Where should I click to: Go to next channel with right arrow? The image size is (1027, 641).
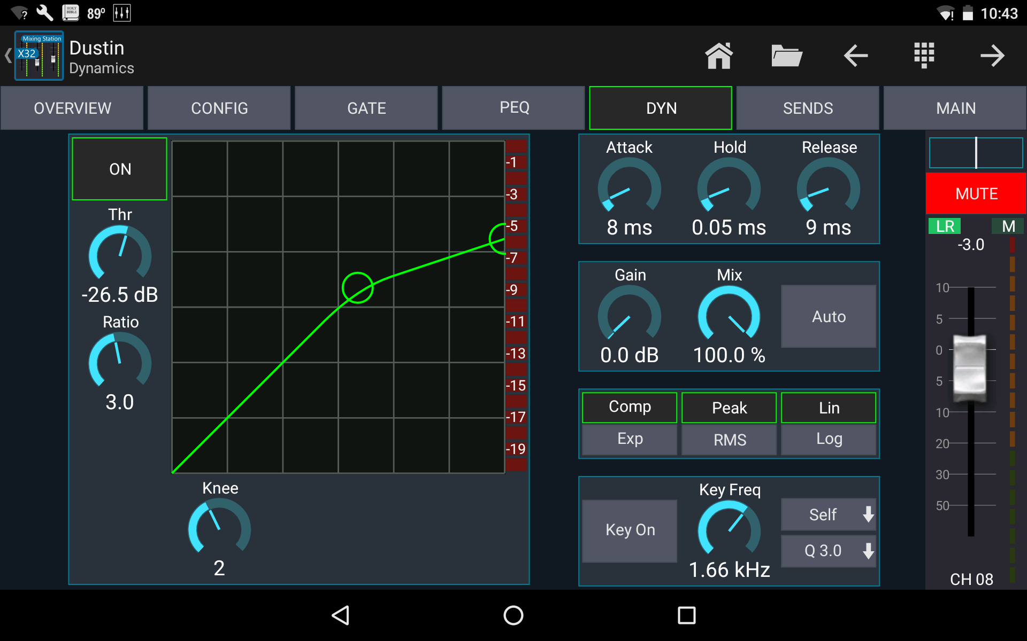click(x=992, y=56)
